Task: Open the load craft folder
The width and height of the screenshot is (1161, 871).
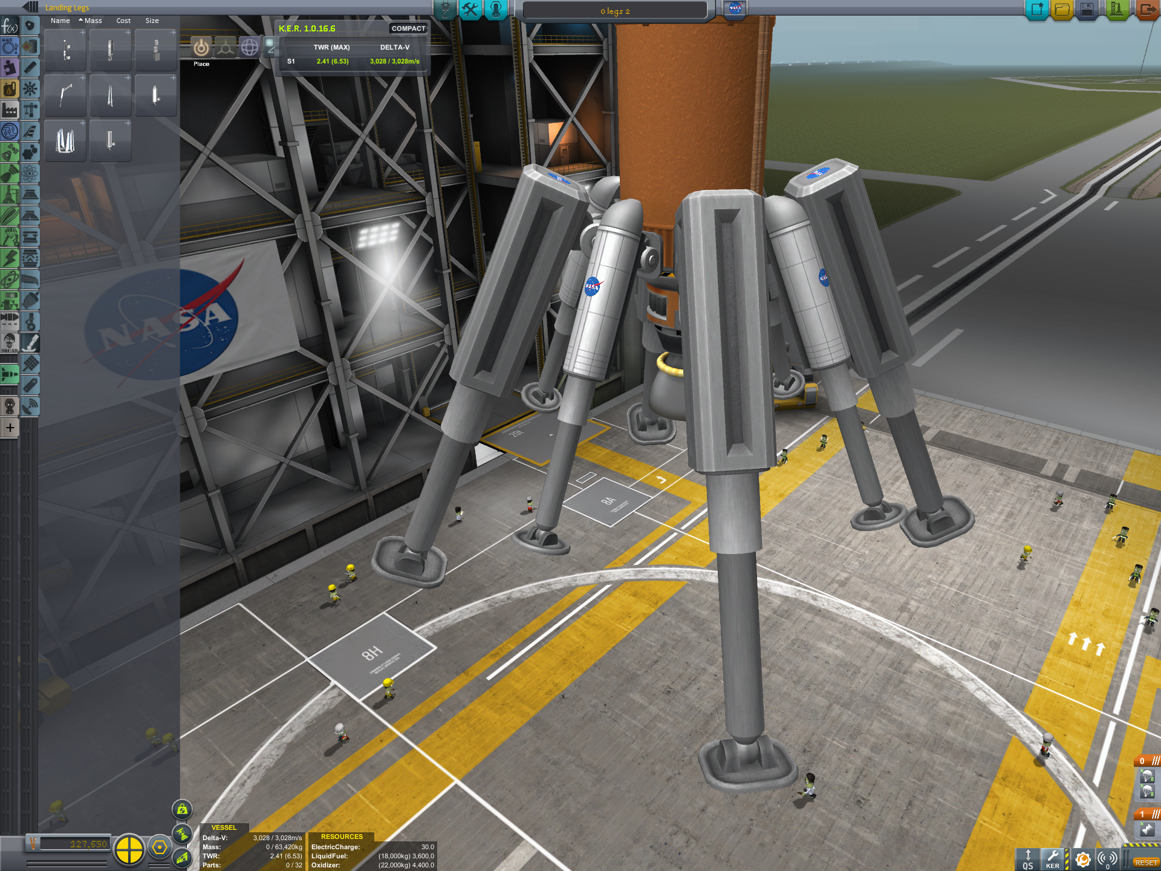Action: click(x=1062, y=10)
